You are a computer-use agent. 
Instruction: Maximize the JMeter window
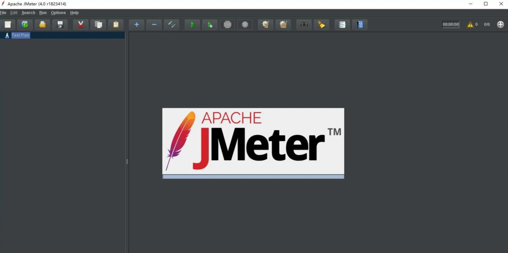click(x=485, y=4)
